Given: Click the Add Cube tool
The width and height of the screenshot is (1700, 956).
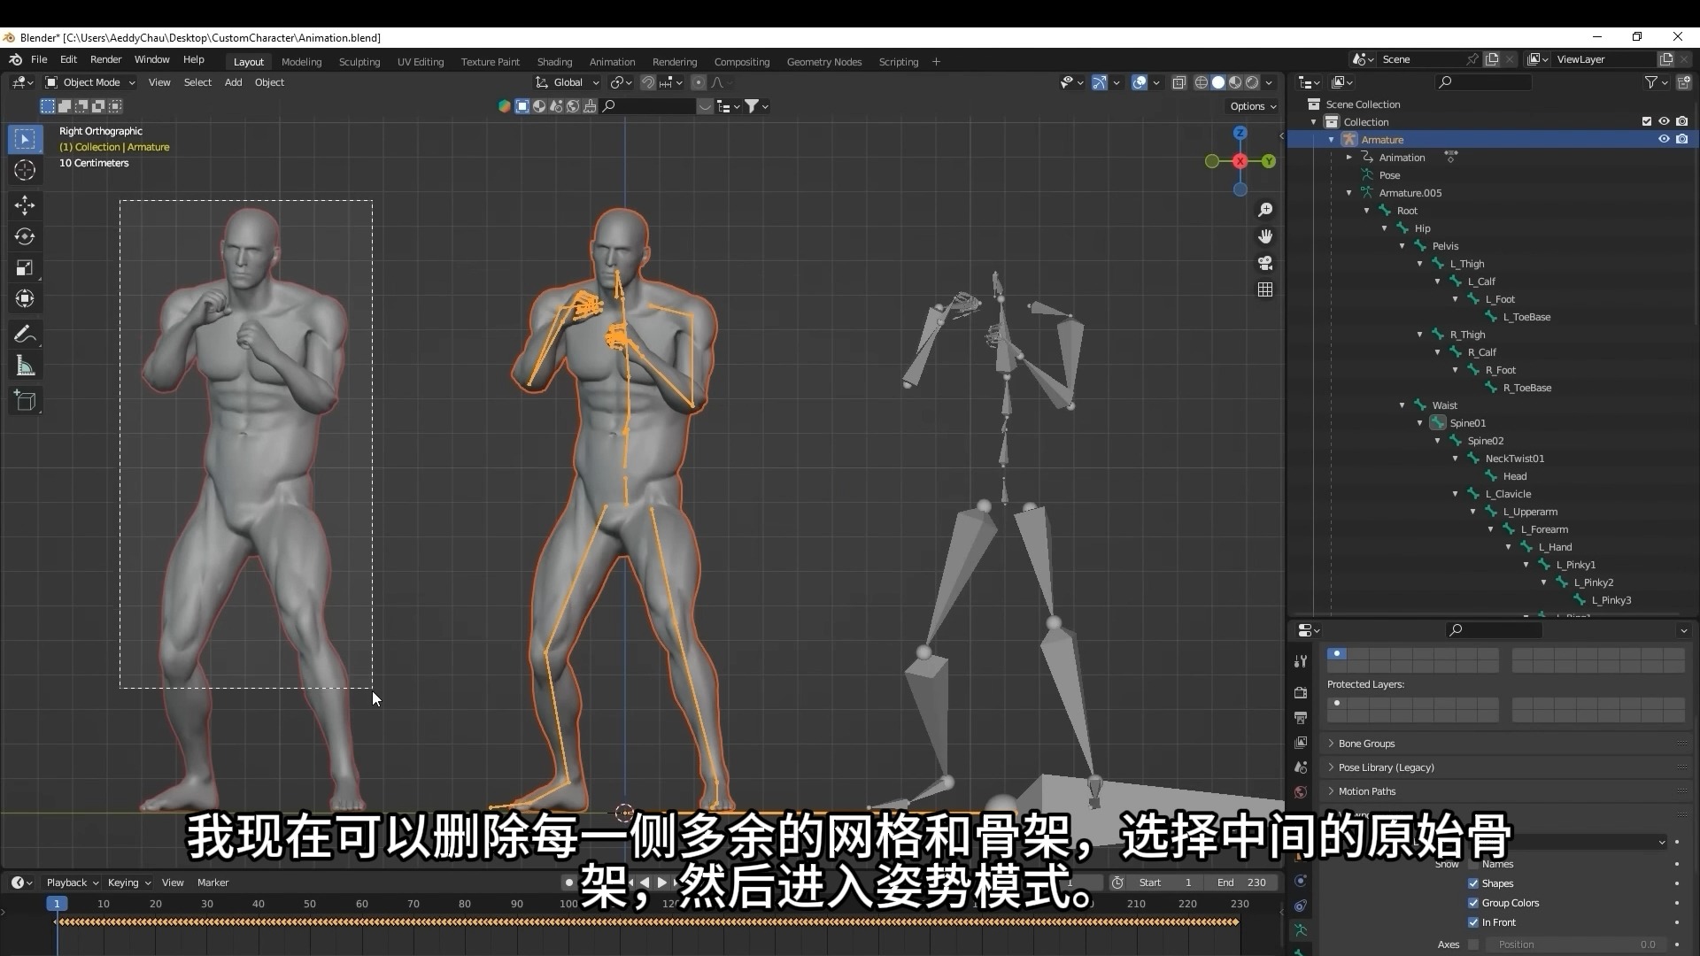Looking at the screenshot, I should (x=25, y=401).
